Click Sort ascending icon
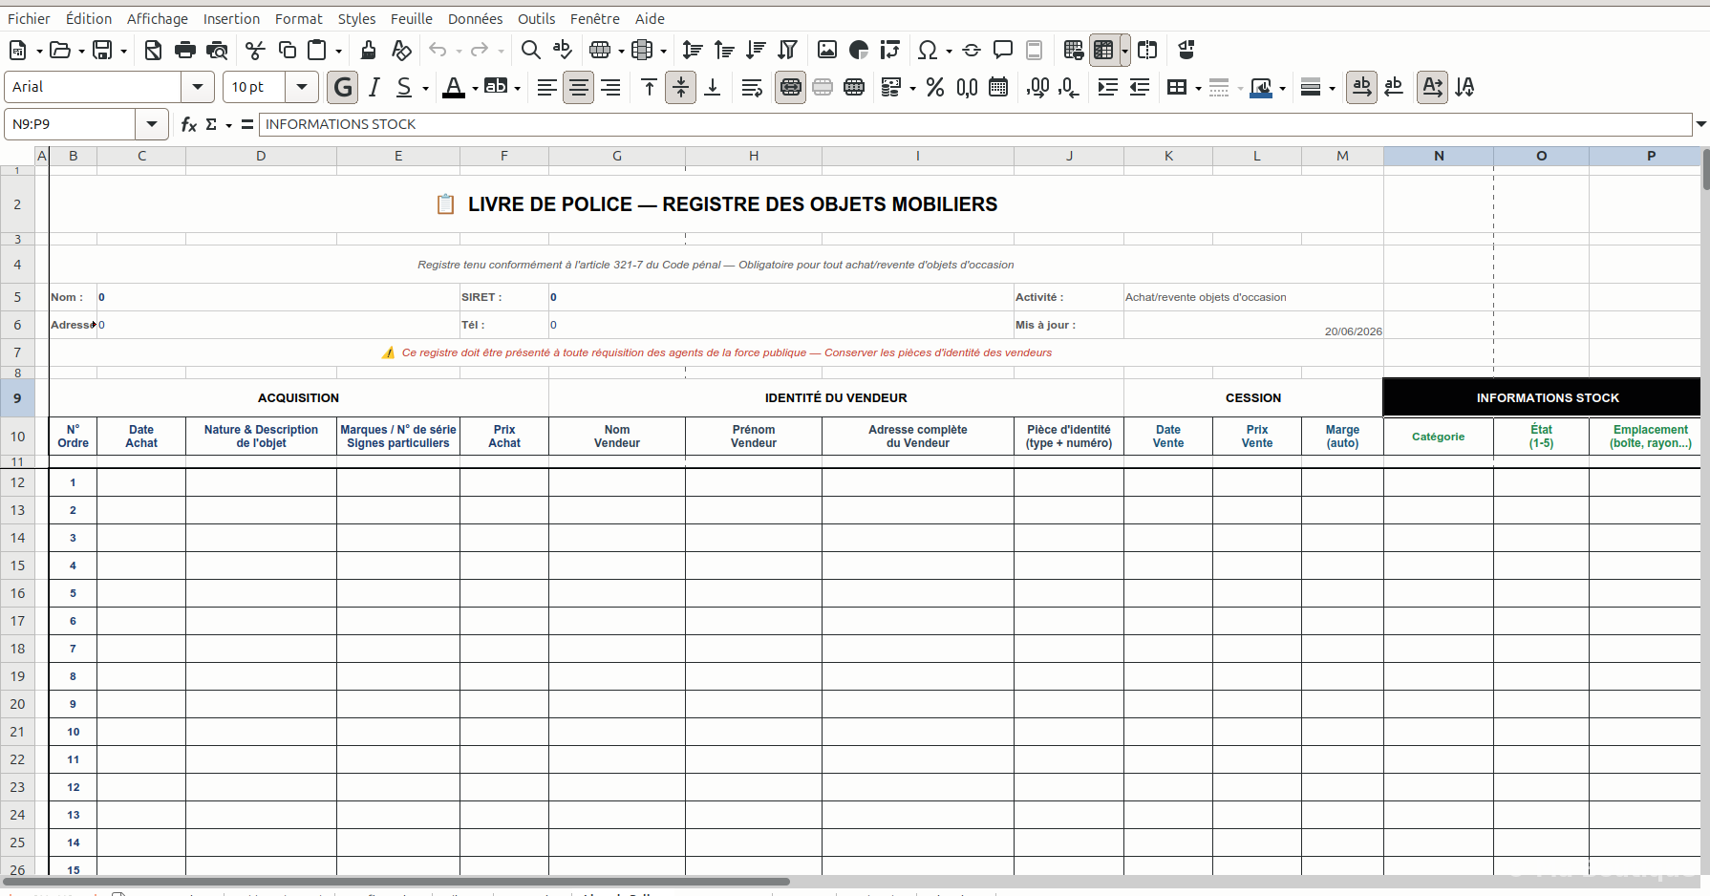The image size is (1710, 896). point(724,50)
